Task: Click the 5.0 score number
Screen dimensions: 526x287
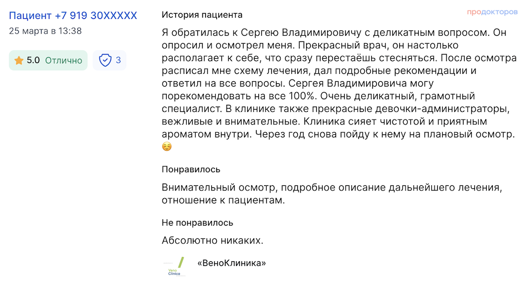Action: coord(33,60)
